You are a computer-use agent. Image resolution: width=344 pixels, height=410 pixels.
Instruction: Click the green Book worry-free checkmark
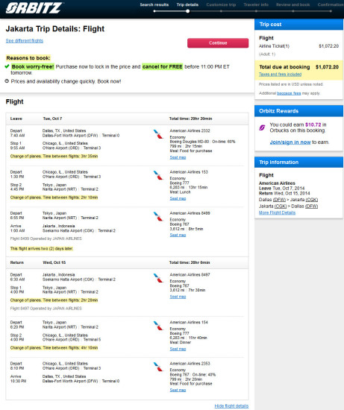pyautogui.click(x=7, y=66)
